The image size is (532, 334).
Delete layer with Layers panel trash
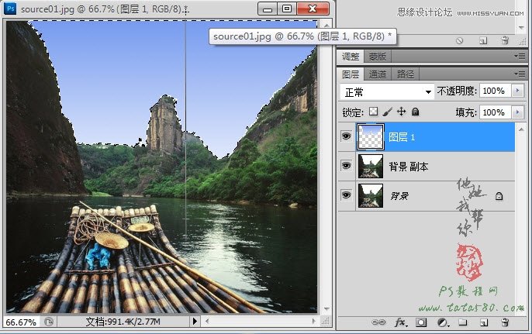coord(505,322)
